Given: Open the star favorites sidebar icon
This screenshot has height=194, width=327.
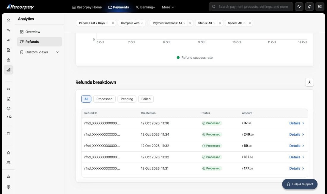Looking at the screenshot, I should [8, 153].
